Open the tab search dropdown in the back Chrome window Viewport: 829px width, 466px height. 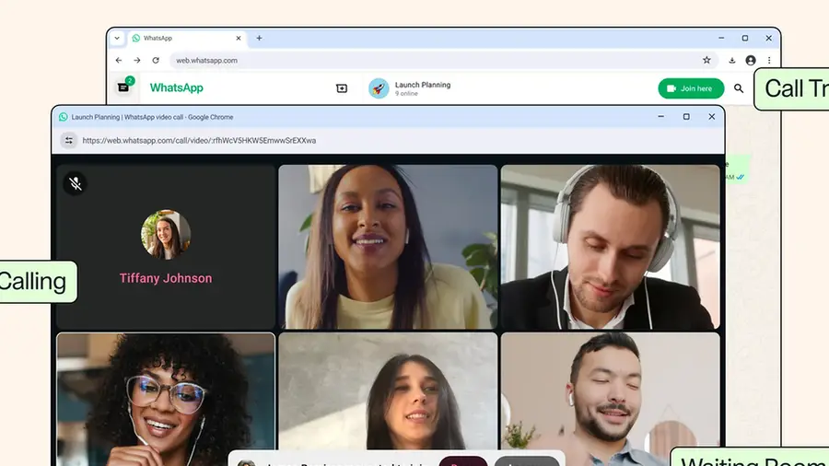point(117,38)
